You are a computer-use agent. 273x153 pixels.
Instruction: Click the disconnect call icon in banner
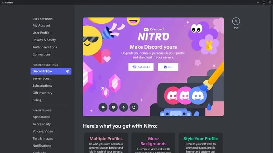click(x=134, y=107)
